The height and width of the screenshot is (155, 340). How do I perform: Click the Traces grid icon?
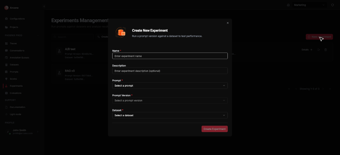point(6,43)
